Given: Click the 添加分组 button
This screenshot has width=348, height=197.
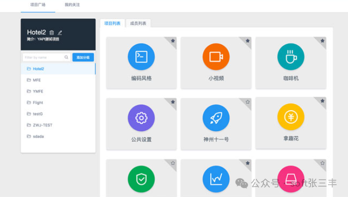Looking at the screenshot, I should pyautogui.click(x=83, y=57).
